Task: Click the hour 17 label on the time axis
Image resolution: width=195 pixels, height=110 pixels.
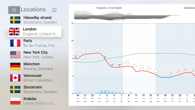Action: [x=158, y=95]
